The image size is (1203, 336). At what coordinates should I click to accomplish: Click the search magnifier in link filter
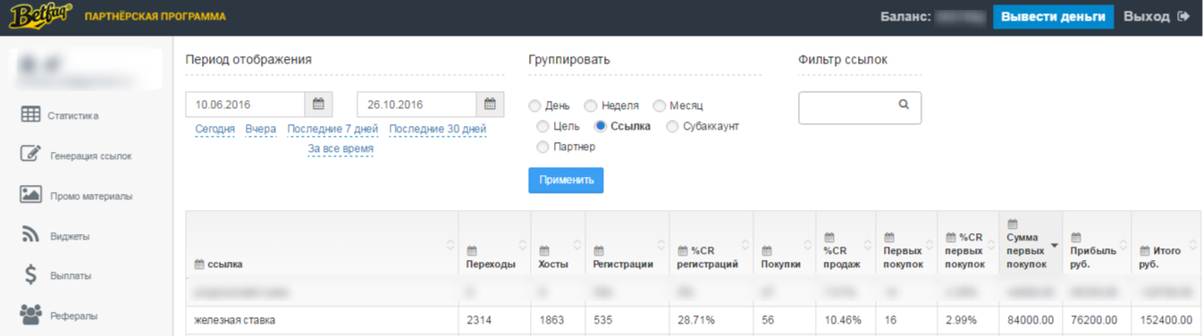point(904,105)
